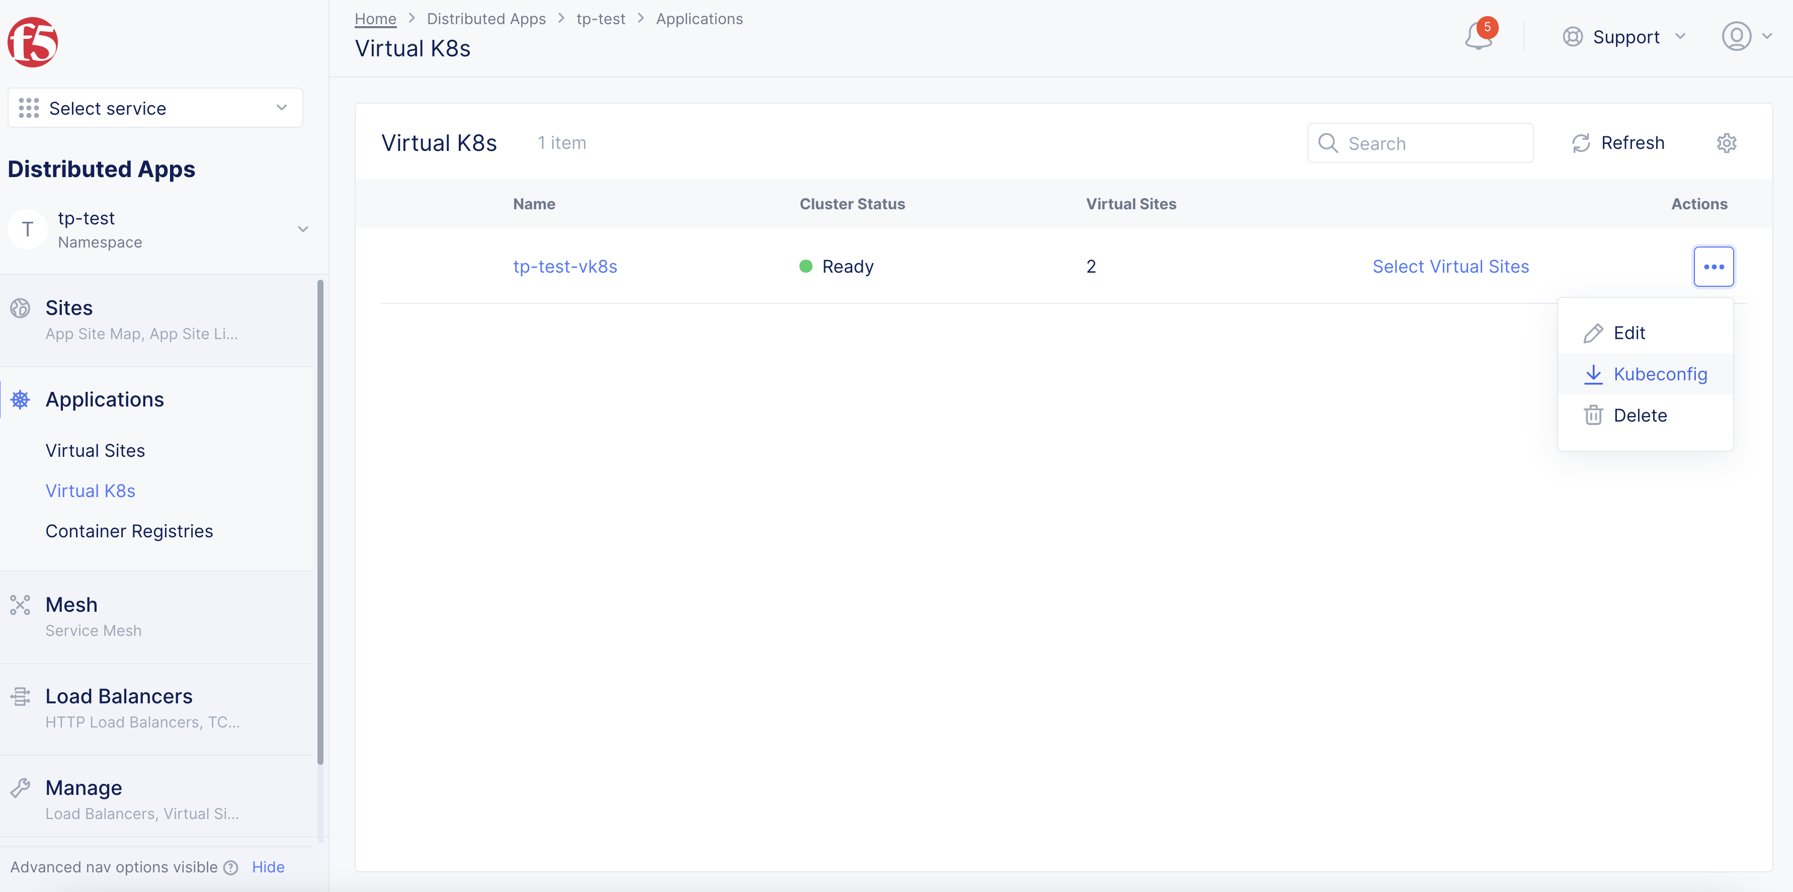This screenshot has width=1793, height=892.
Task: Click the Sites globe icon
Action: click(20, 308)
